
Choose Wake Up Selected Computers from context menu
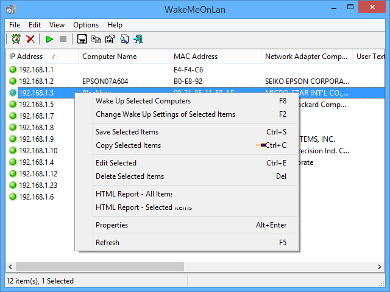coord(143,101)
